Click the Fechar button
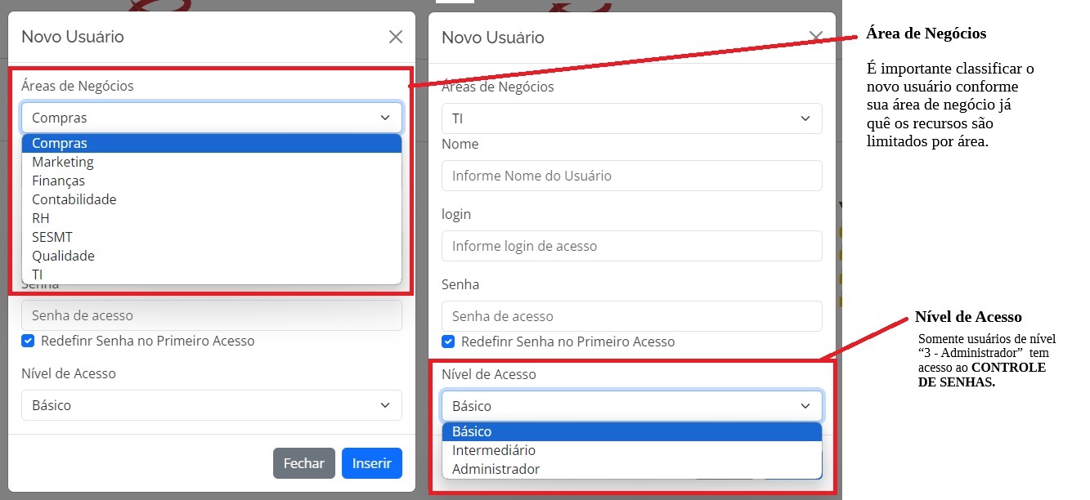The height and width of the screenshot is (500, 1090). click(x=303, y=463)
